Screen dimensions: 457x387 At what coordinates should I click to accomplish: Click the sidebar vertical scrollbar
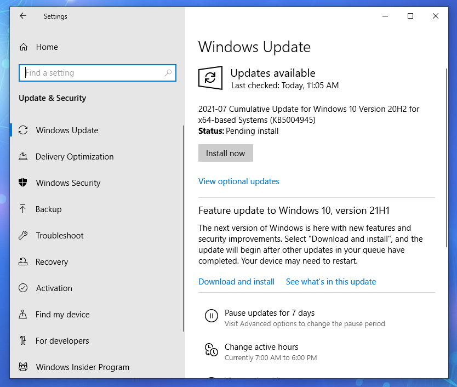tap(184, 229)
